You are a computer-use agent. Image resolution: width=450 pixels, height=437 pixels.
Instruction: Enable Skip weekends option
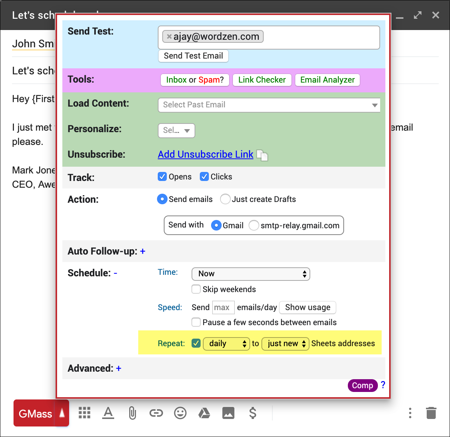click(x=196, y=289)
